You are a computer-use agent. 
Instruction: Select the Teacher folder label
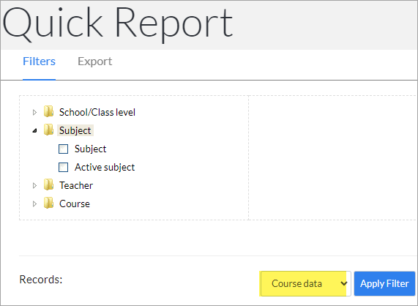[76, 185]
